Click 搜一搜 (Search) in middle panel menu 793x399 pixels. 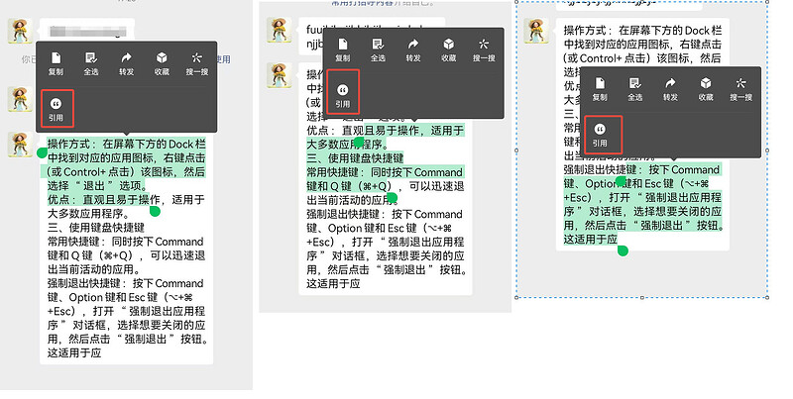point(485,49)
